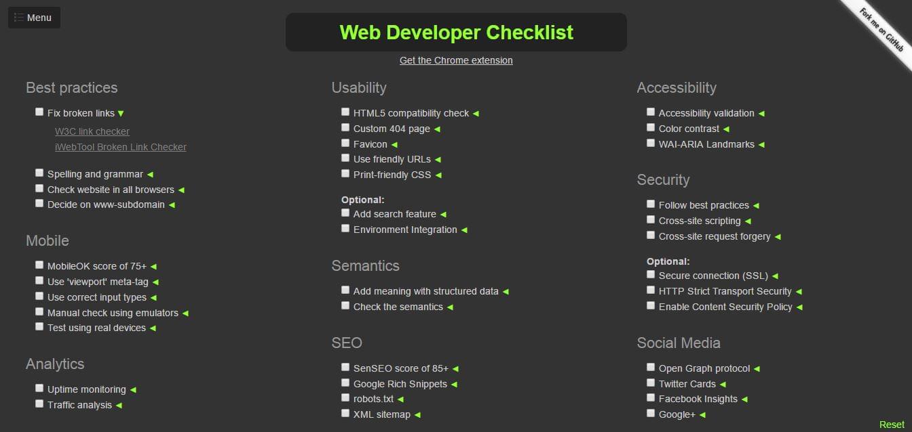Click the list icon in the Menu button
912x432 pixels.
(x=19, y=18)
